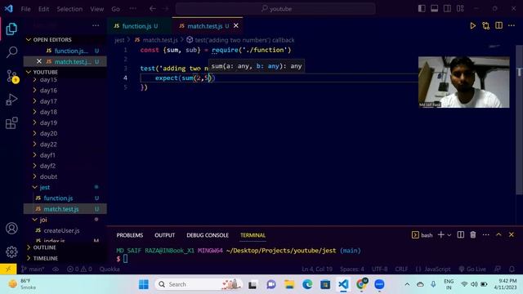The height and width of the screenshot is (294, 523).
Task: Close match.test.js in Open Editors
Action: point(38,61)
